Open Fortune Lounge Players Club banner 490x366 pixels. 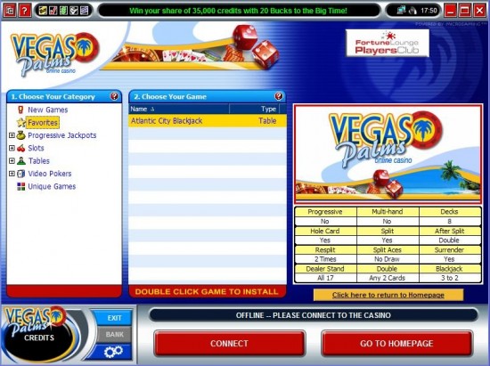click(x=388, y=43)
